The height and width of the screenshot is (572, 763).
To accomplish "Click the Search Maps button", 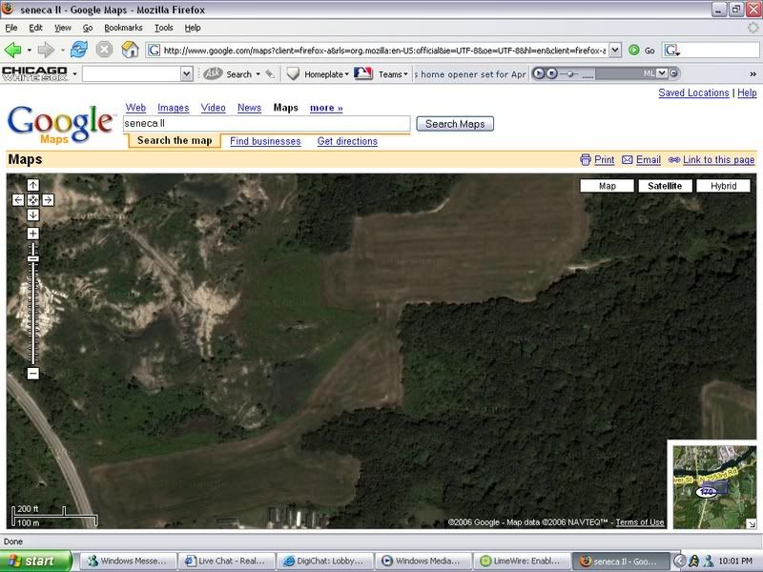I will tap(455, 124).
